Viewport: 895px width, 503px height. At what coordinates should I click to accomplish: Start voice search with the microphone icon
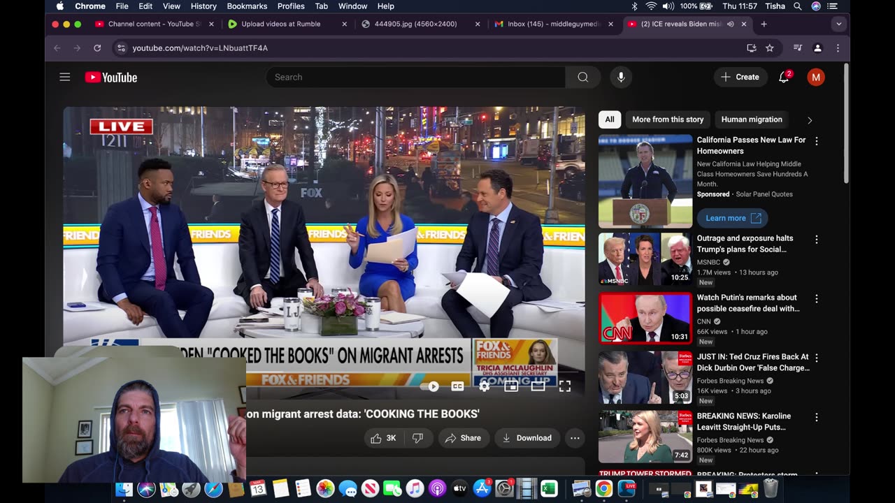621,77
